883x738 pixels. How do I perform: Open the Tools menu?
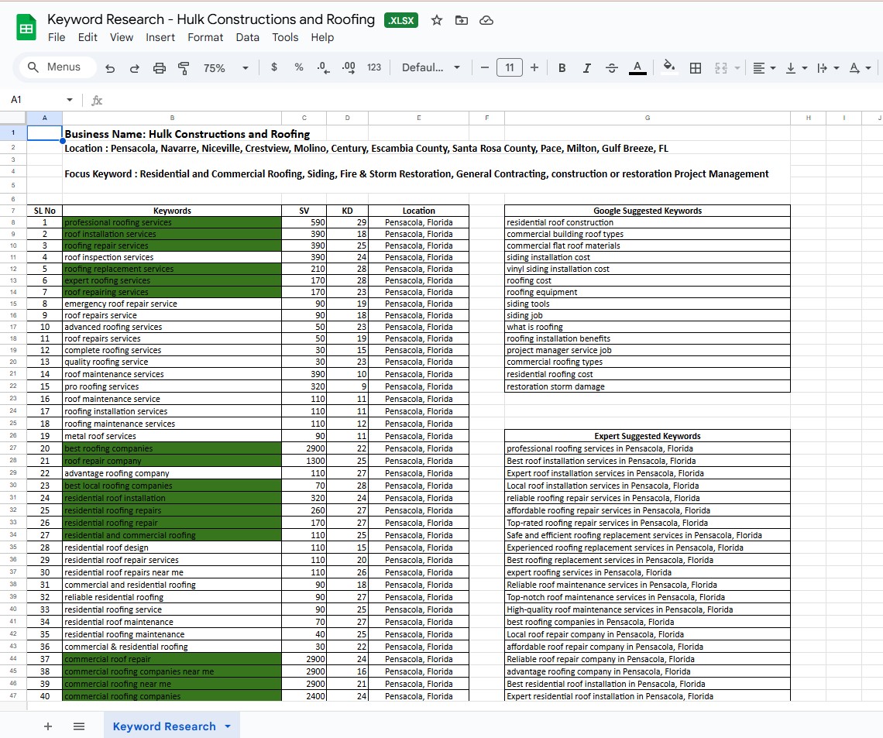pos(285,37)
